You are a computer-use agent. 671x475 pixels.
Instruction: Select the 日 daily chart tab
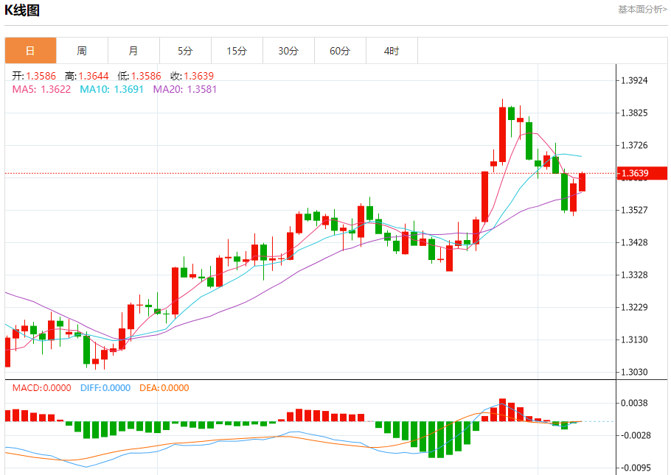tap(30, 51)
